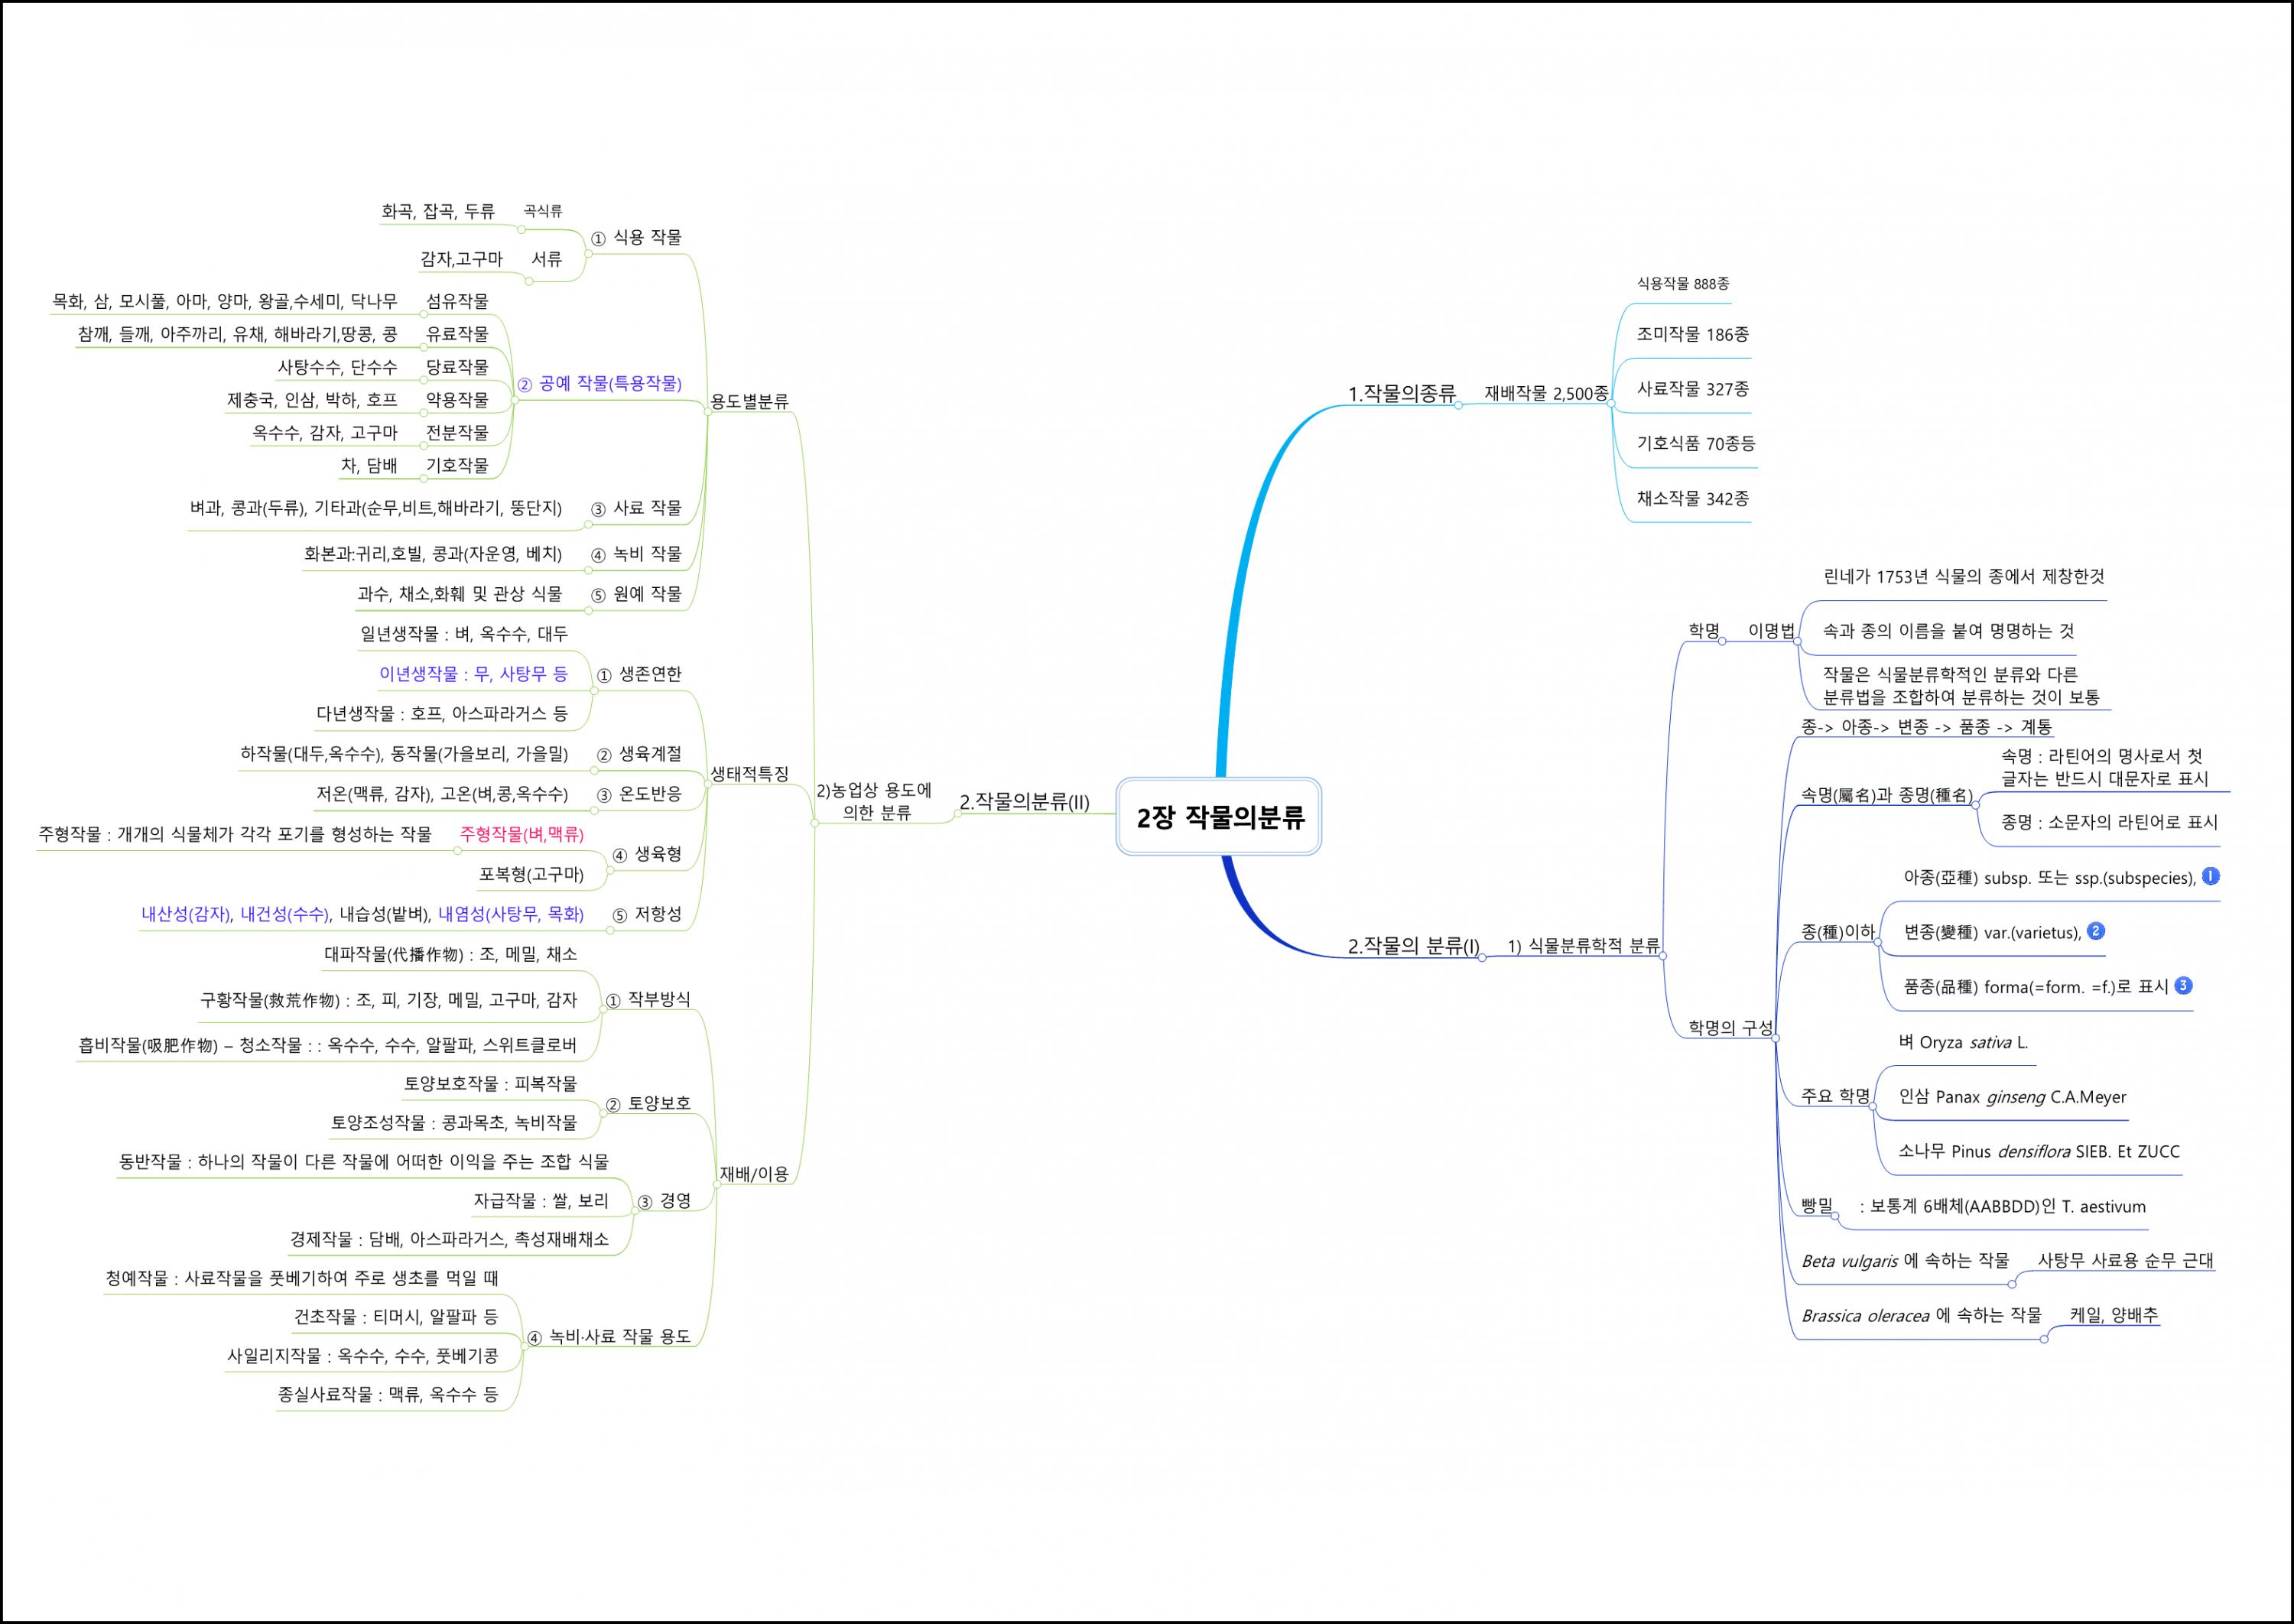Select the 종명 : 소문자의 라틴어로 표시 node
This screenshot has height=1624, width=2294.
pos(2109,822)
